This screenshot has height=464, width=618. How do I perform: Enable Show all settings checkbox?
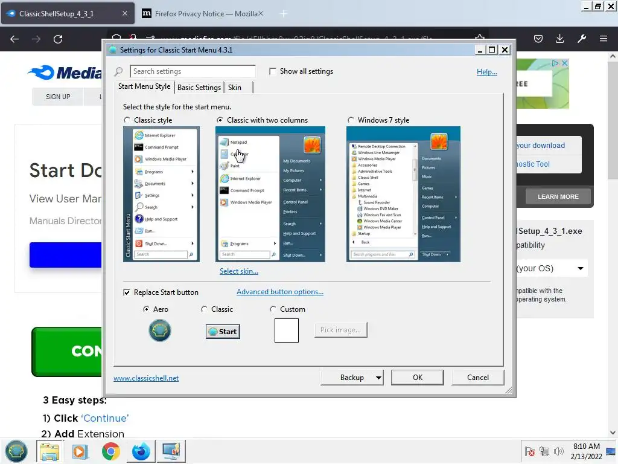pos(272,71)
